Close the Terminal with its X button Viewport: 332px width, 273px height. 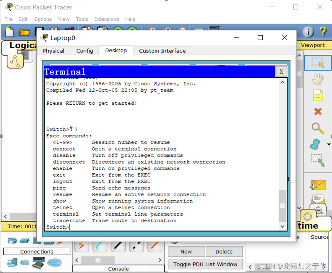coord(281,72)
